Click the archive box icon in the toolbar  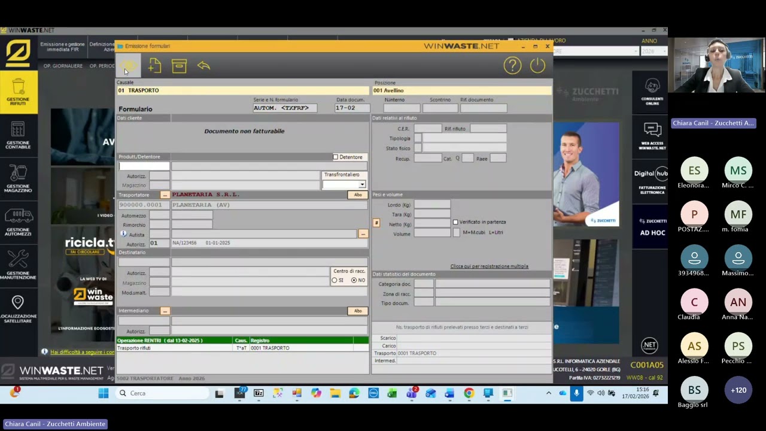pyautogui.click(x=179, y=66)
